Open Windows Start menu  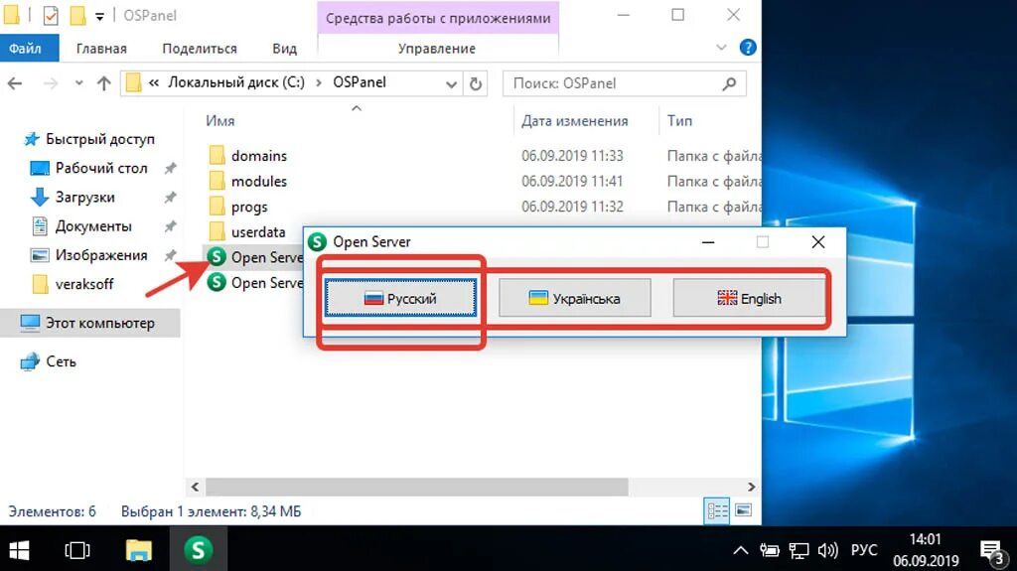tap(20, 550)
